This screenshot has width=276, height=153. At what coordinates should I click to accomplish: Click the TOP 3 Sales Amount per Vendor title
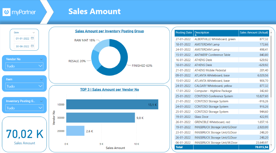point(109,90)
